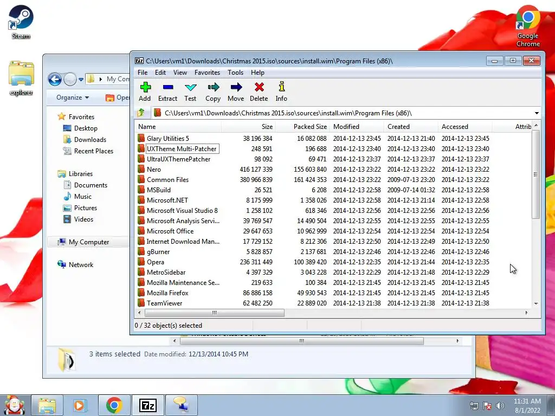This screenshot has width=555, height=416.
Task: Go up one folder level in 7-Zip
Action: point(141,113)
